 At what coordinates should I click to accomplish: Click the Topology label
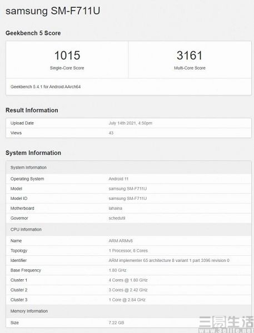point(19,251)
